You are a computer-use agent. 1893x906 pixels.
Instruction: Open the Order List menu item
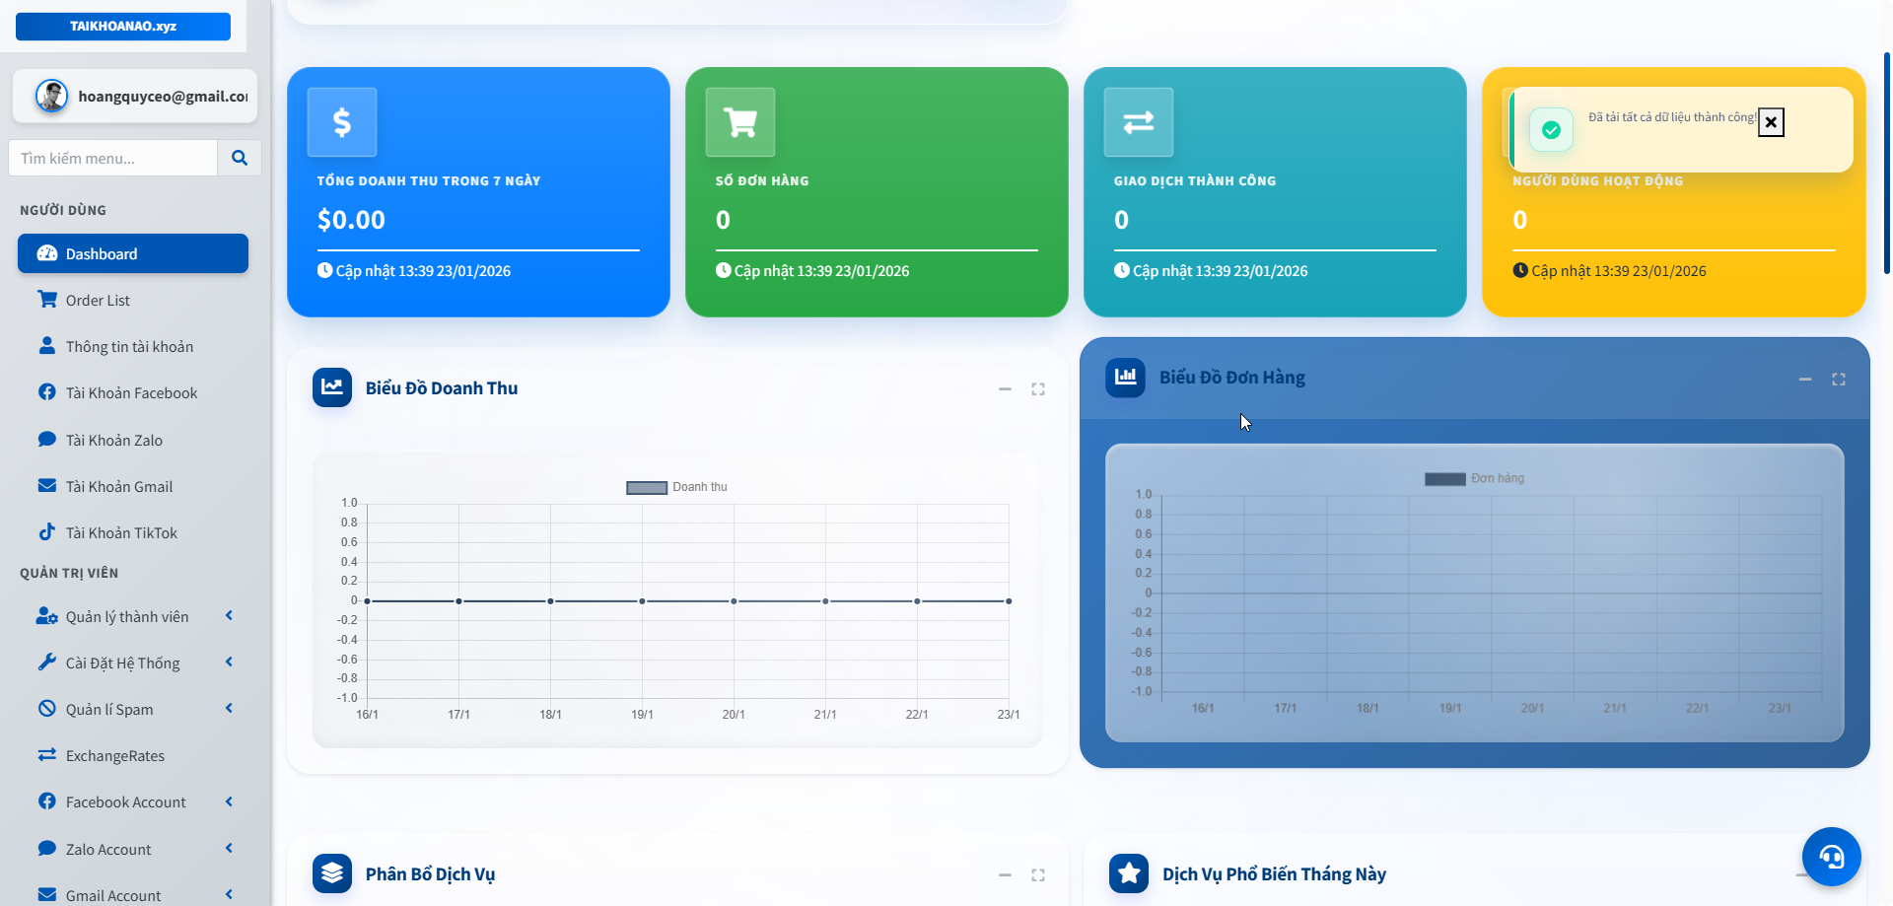(98, 300)
